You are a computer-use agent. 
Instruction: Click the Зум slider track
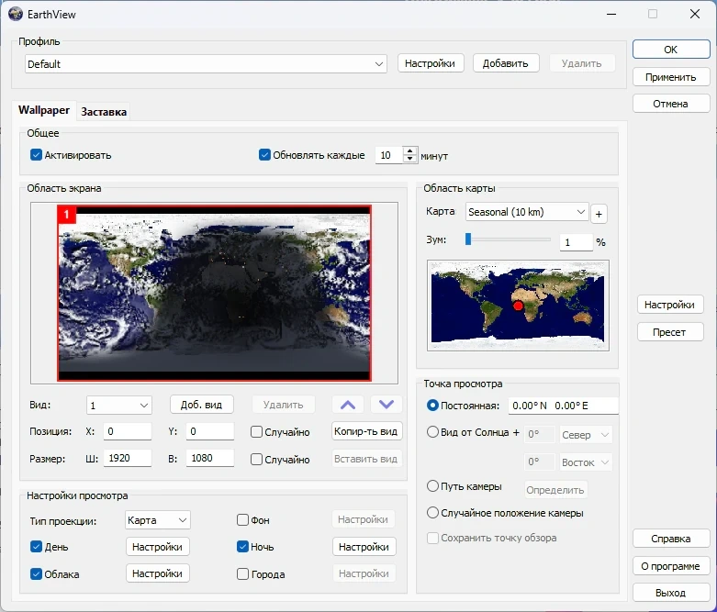510,239
